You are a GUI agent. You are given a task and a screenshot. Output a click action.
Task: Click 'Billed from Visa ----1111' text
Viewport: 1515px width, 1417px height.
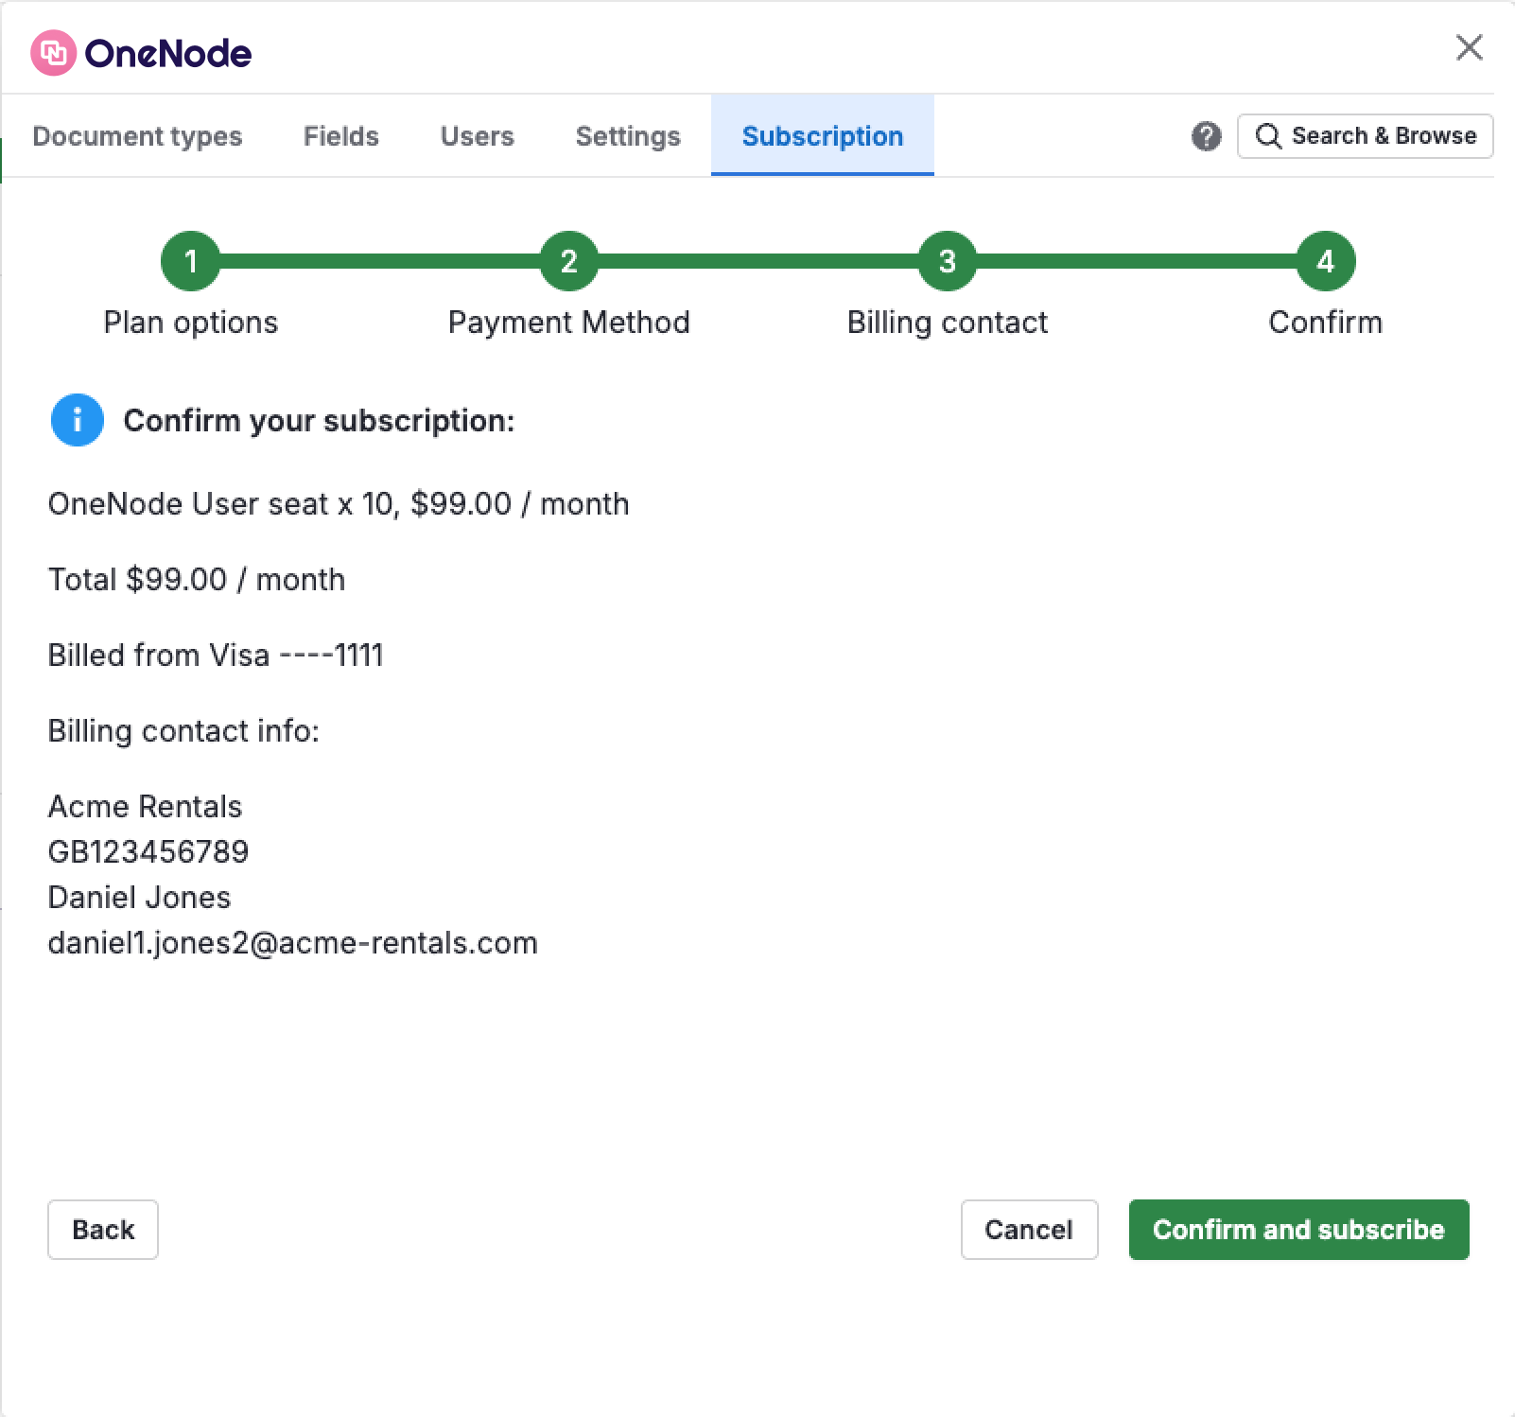(x=216, y=656)
